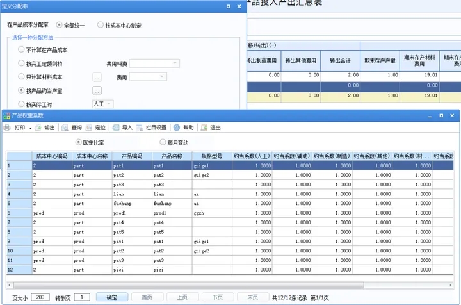Viewport: 461px width, 305px height.
Task: Open the 人工 dropdown beside 按实际工时
Action: click(x=109, y=103)
